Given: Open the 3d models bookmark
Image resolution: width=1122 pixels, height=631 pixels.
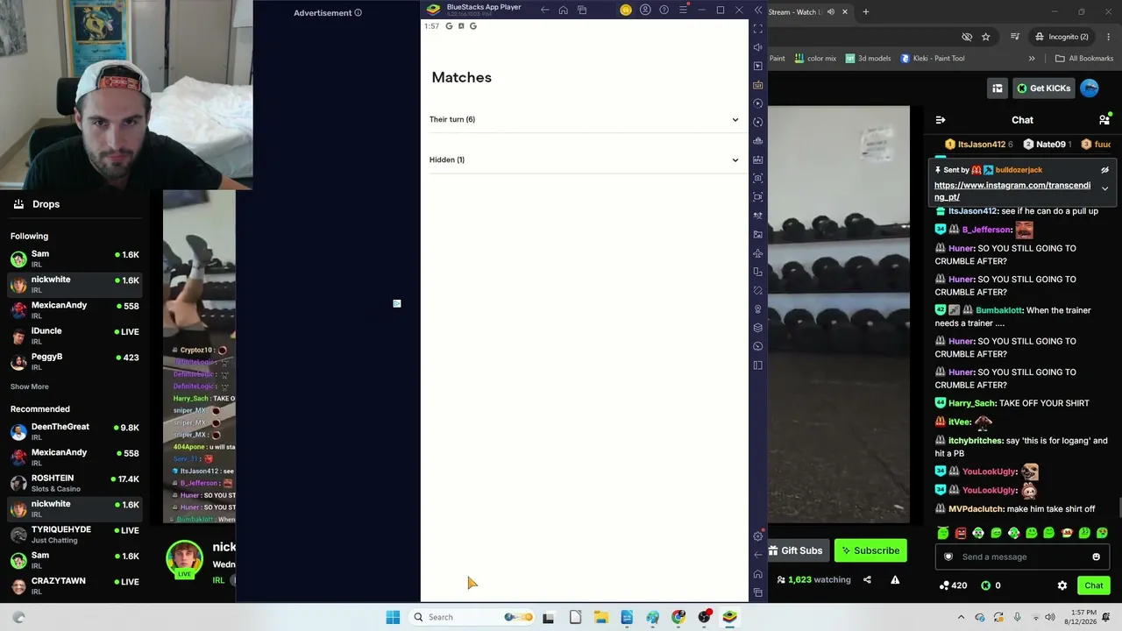Looking at the screenshot, I should click(x=868, y=59).
